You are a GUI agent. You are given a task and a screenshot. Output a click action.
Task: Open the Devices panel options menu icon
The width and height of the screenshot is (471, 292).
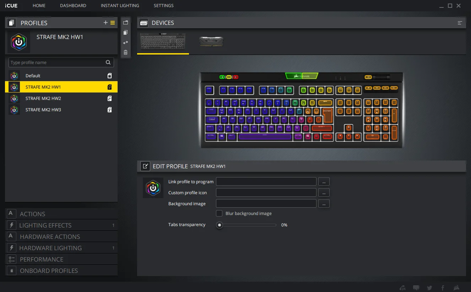tap(460, 23)
